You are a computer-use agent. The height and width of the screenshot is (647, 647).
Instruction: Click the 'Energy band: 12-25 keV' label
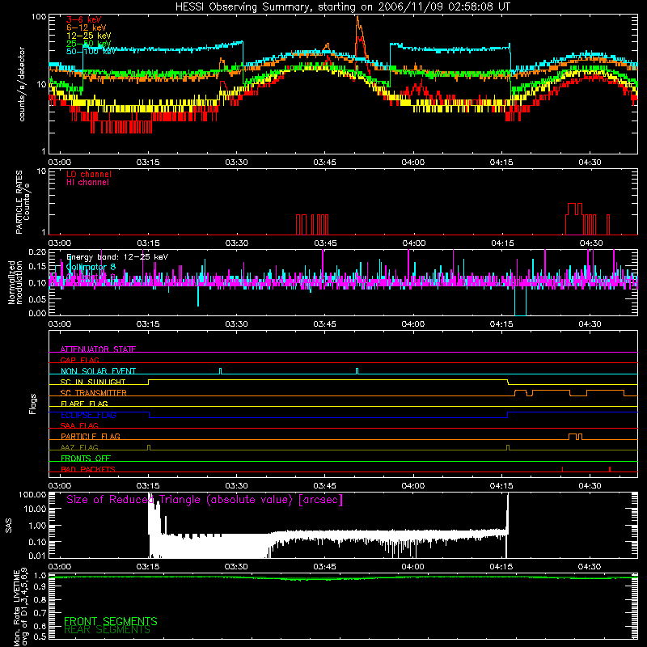tap(117, 257)
